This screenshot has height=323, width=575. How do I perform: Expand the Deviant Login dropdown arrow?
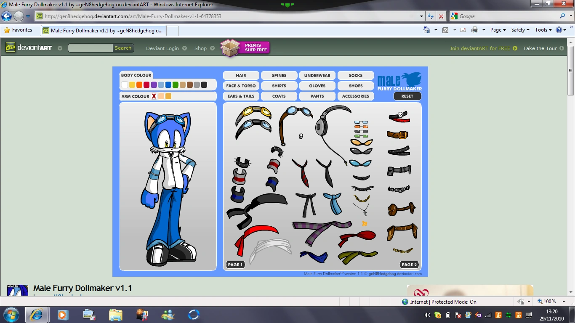(x=184, y=48)
